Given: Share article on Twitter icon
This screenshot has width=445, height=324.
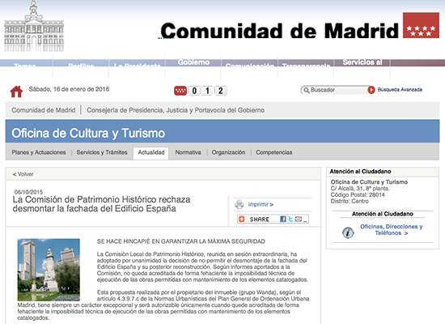Looking at the screenshot, I should point(290,219).
